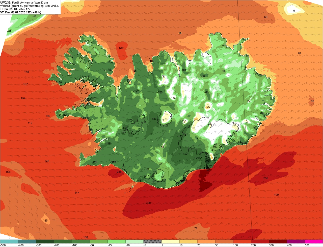This screenshot has width=323, height=247.
Task: Click the '117' flux value
Action: tap(77, 193)
